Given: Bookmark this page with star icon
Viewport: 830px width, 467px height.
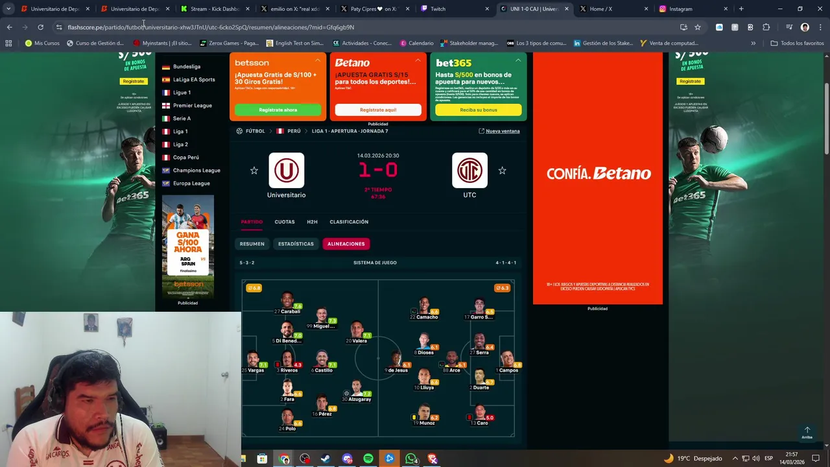Looking at the screenshot, I should coord(698,27).
